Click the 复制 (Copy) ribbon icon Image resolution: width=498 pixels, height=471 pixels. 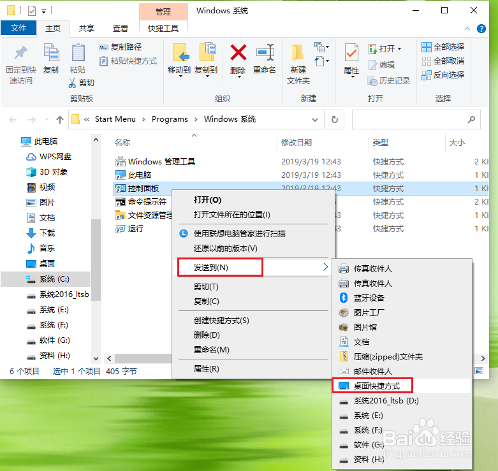click(51, 53)
